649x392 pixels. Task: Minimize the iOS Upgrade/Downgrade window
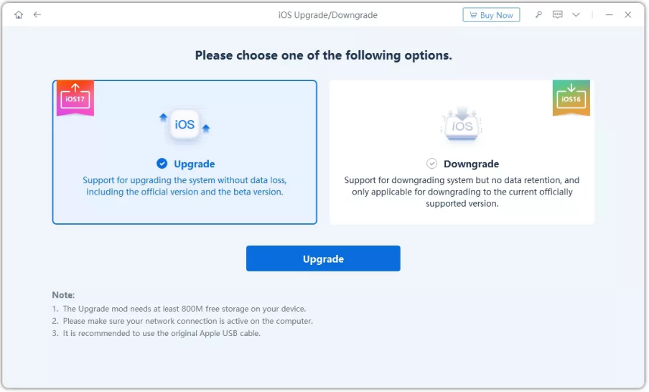[610, 15]
